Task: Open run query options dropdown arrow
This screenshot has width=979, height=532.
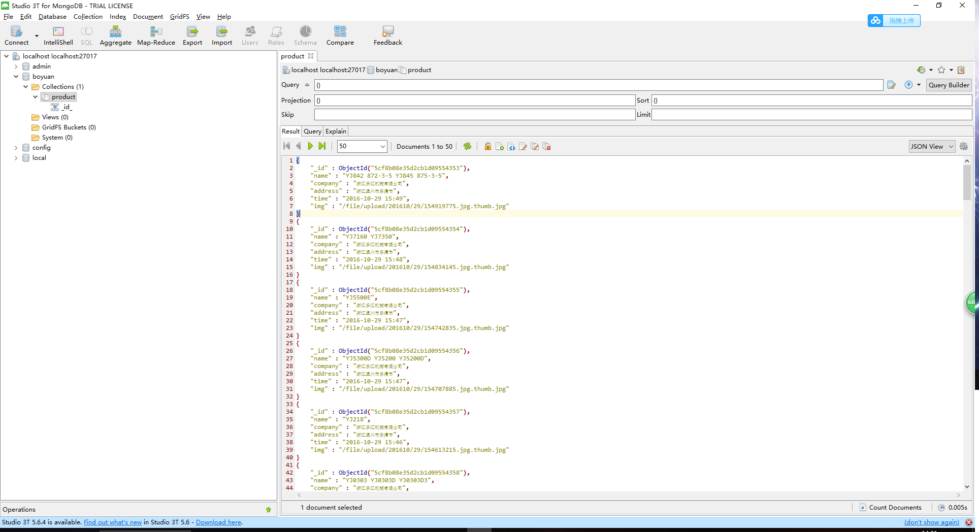Action: [x=919, y=85]
